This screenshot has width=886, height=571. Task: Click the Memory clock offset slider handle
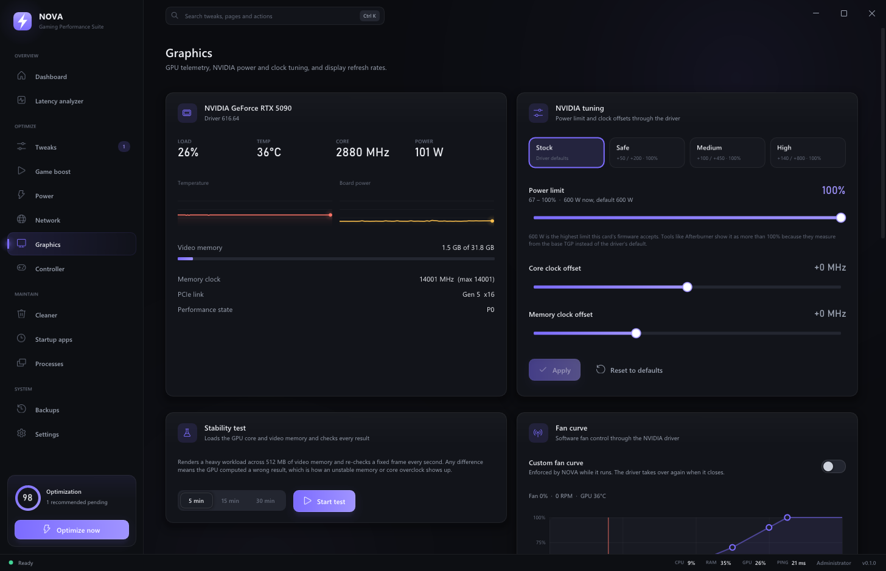tap(636, 333)
